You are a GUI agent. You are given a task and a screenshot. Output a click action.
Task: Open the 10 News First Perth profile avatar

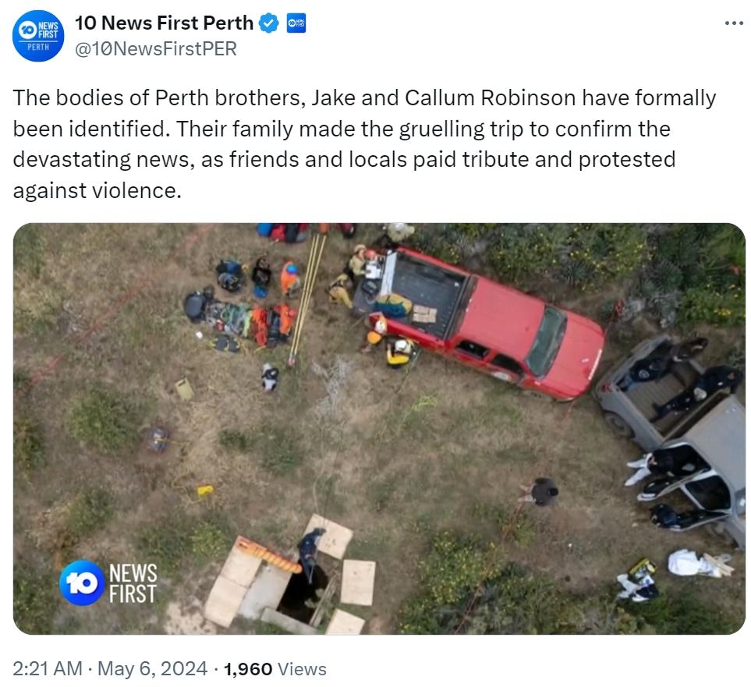[x=38, y=36]
